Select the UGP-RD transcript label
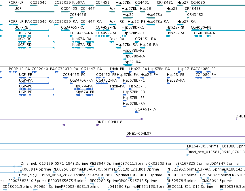The image size is (245, 191). [25, 45]
